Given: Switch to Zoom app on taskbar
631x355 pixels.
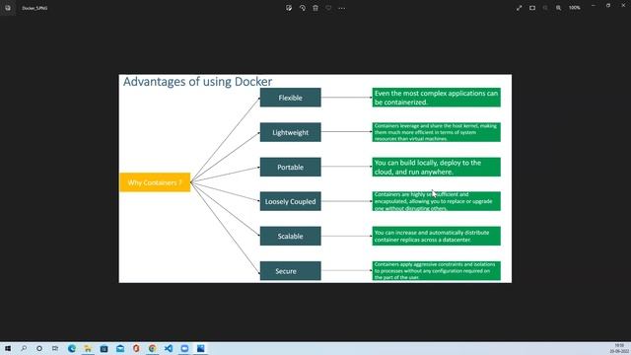Looking at the screenshot, I should pos(184,348).
